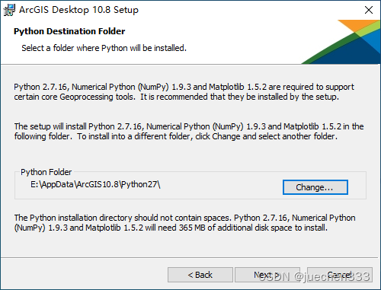Click the Change... button for Python folder
This screenshot has height=290, width=381.
click(x=315, y=187)
